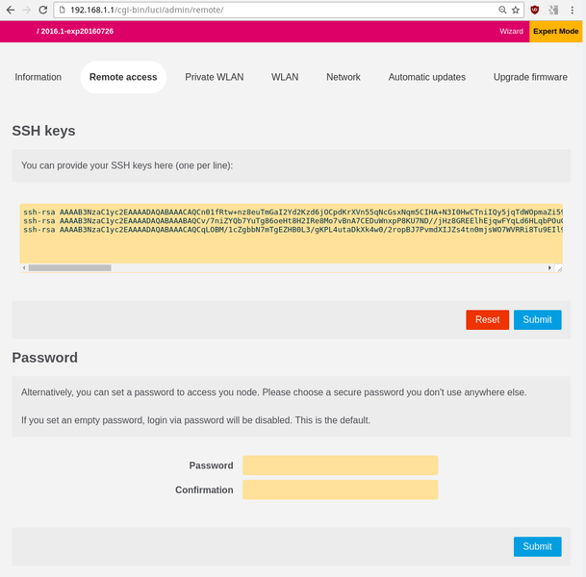Image resolution: width=586 pixels, height=577 pixels.
Task: Click the extension icon next to uBlock
Action: pyautogui.click(x=552, y=10)
